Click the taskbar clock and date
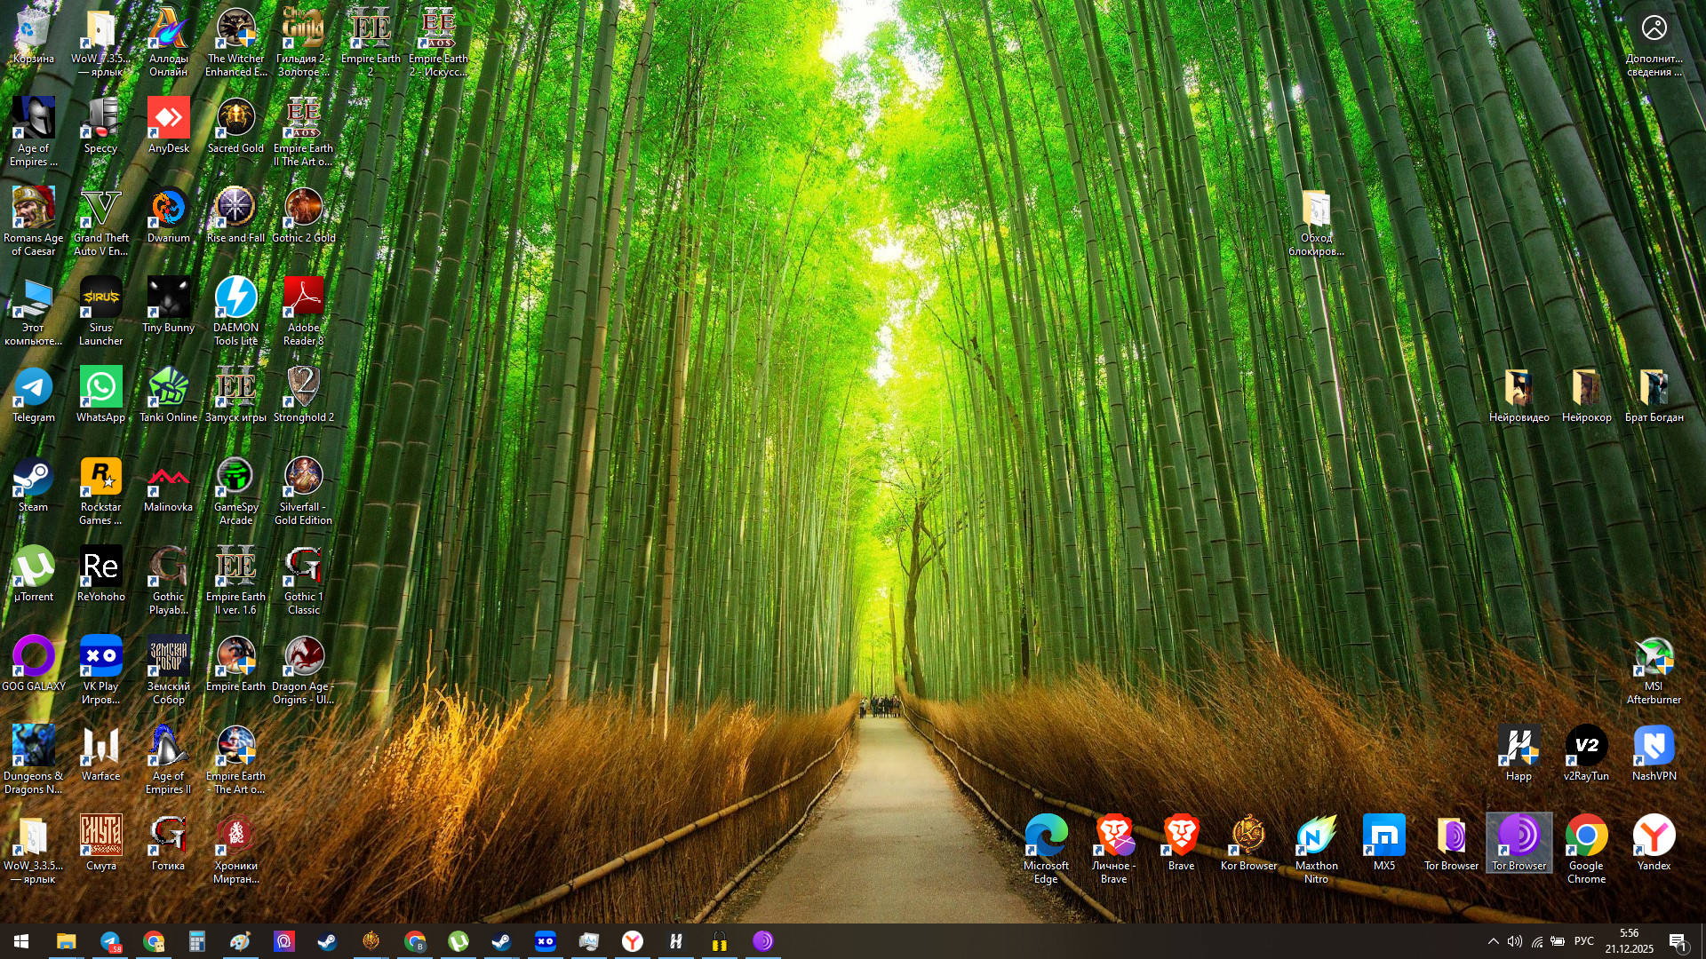 (1629, 941)
